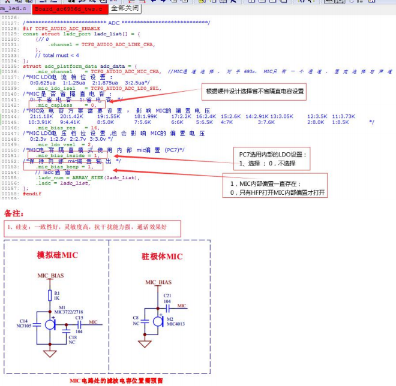Click the 'C18 NC' capacitor label
This screenshot has width=396, height=386.
tap(73, 340)
